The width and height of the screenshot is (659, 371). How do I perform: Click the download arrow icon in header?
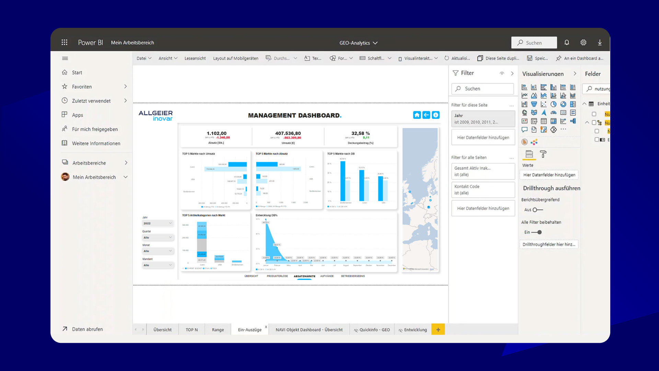[600, 42]
